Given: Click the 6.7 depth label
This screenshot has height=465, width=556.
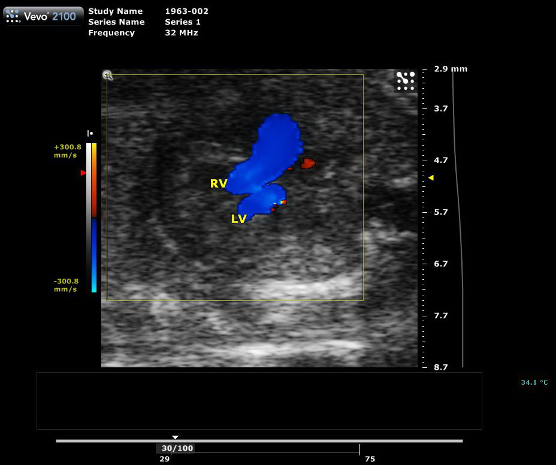Looking at the screenshot, I should [441, 264].
